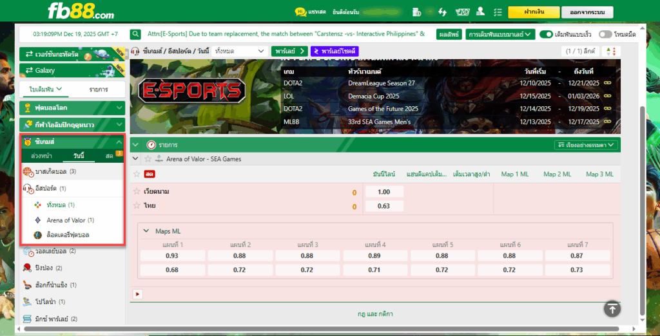Select วอลเลย์บอล (2) volleyball in sidebar
The image size is (660, 336).
click(72, 251)
